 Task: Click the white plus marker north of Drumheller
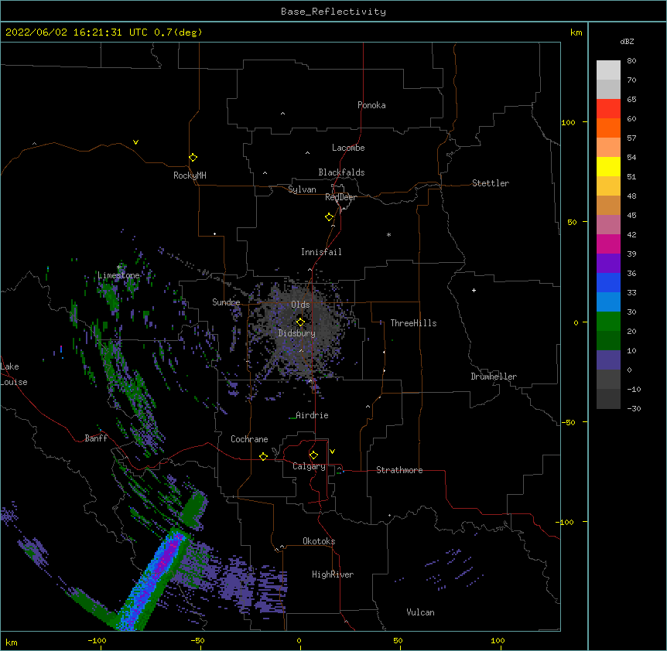474,290
